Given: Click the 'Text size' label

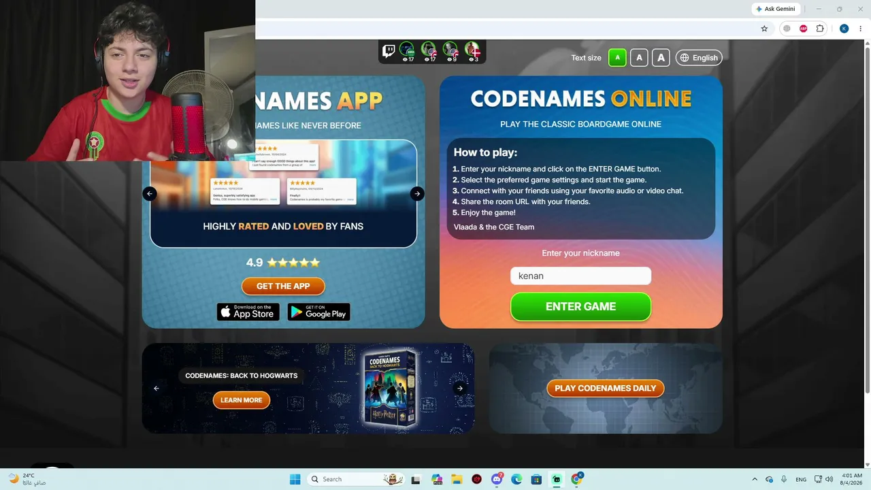Looking at the screenshot, I should click(x=587, y=58).
